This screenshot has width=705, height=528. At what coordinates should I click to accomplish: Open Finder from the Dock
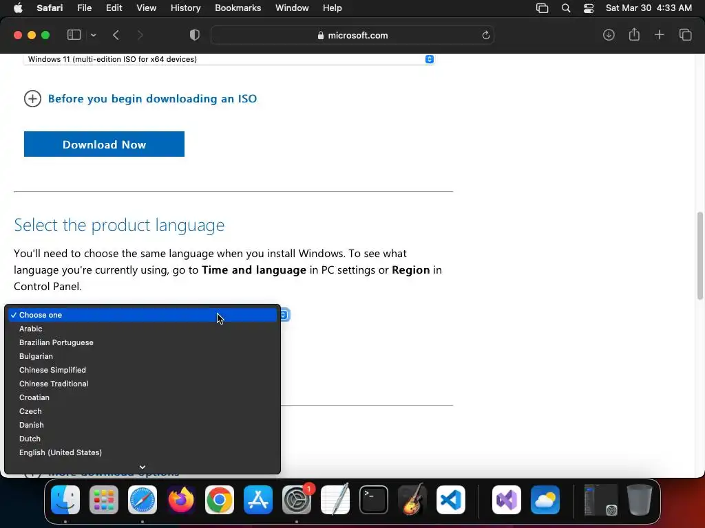[x=65, y=500]
